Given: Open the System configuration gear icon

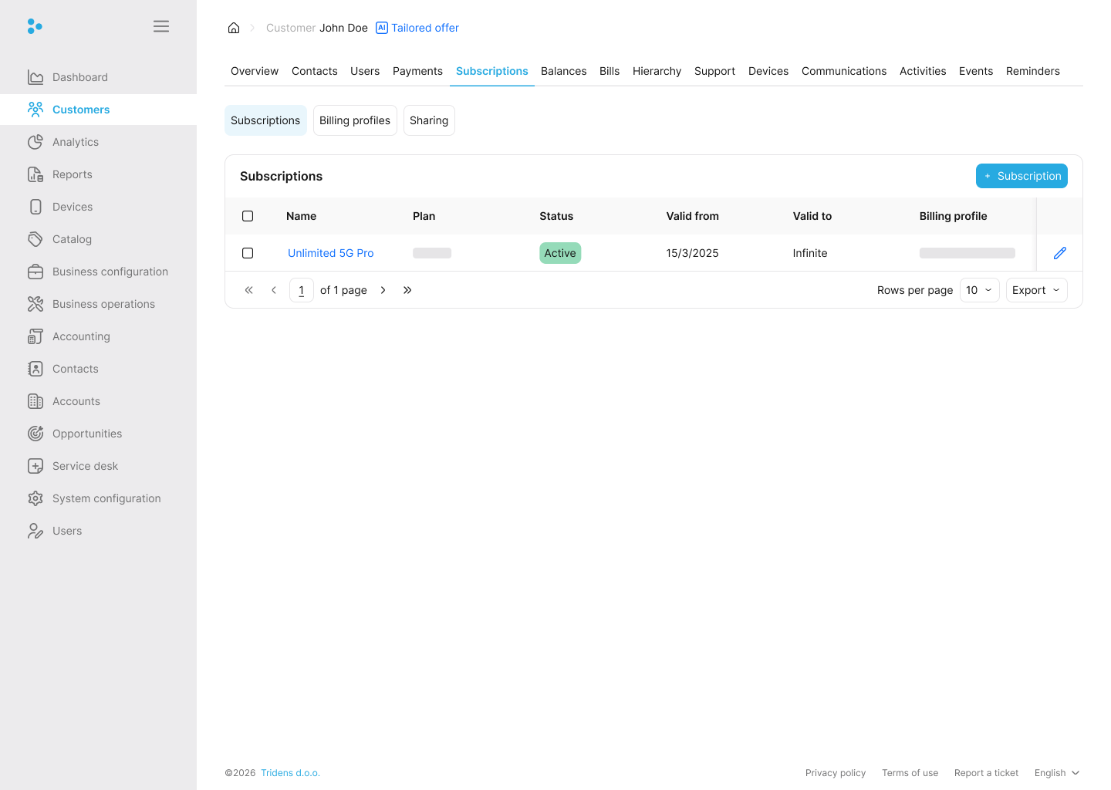Looking at the screenshot, I should (x=35, y=498).
